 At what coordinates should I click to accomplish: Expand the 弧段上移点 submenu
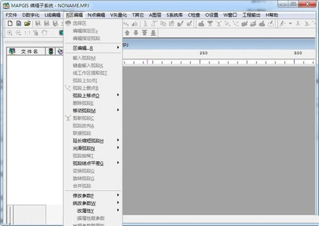pyautogui.click(x=93, y=95)
